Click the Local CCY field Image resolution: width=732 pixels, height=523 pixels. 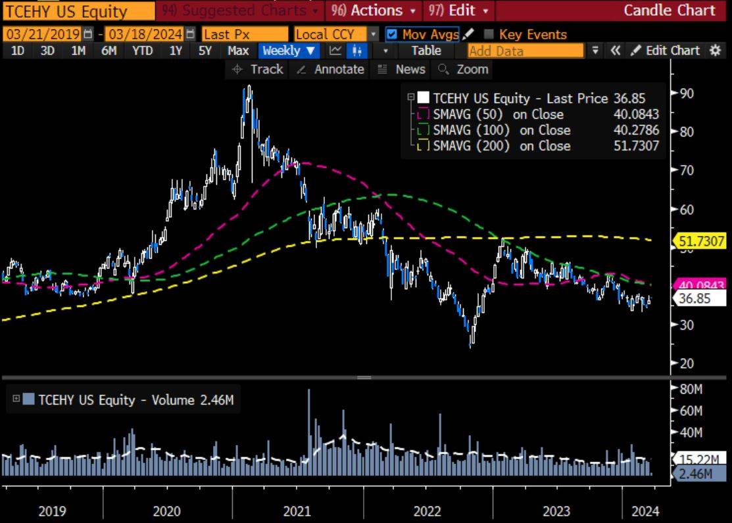331,35
